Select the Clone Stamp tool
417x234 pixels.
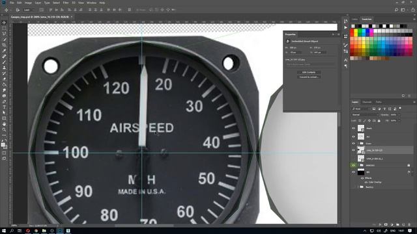pyautogui.click(x=4, y=68)
